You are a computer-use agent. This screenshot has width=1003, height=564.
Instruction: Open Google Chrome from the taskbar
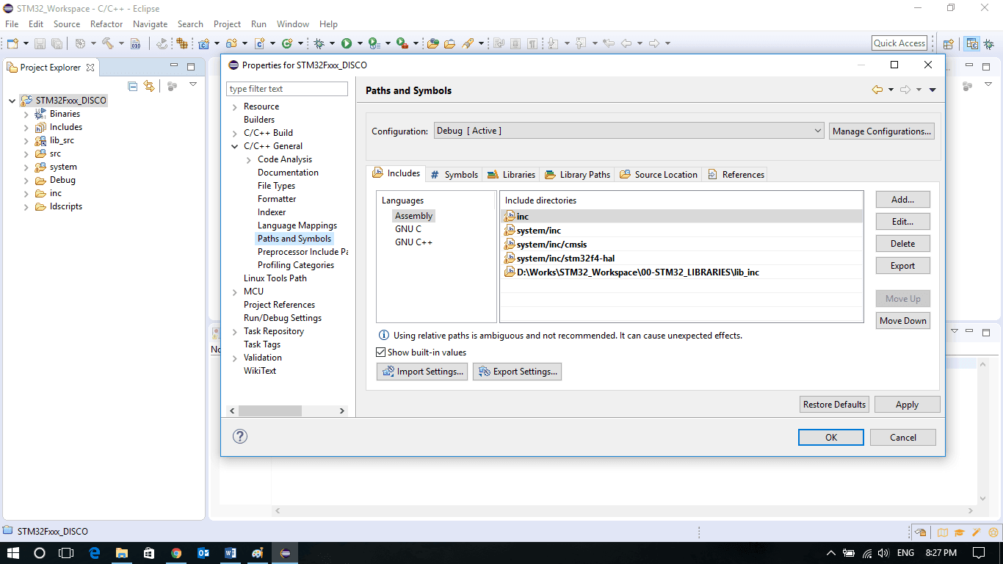coord(176,552)
